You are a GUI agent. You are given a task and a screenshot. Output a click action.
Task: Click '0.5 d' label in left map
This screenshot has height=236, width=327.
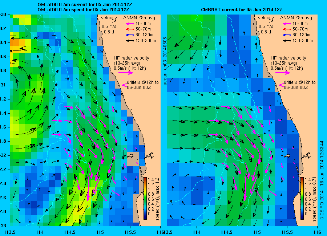109,32
